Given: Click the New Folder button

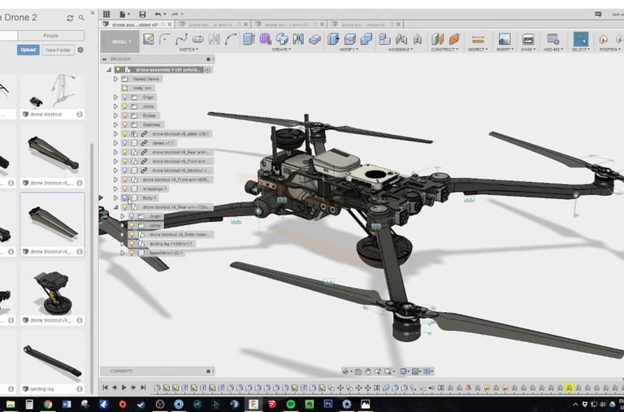Looking at the screenshot, I should tap(56, 50).
